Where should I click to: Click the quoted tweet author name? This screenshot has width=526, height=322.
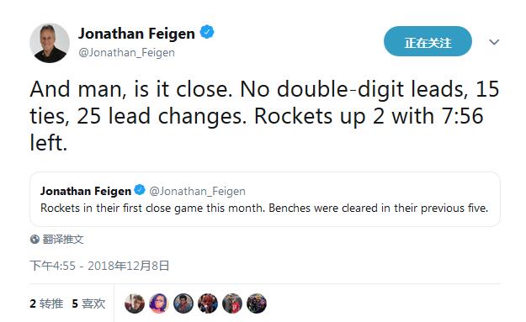pos(86,191)
